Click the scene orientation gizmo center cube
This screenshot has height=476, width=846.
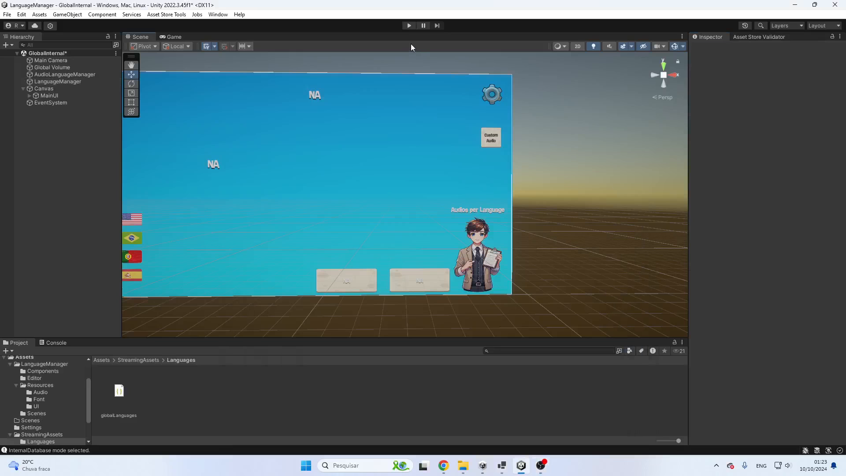coord(664,75)
